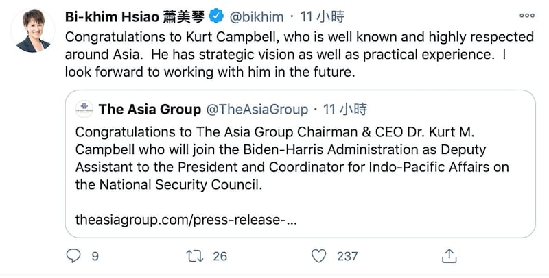Click the quoted tweet's 11 小時 timestamp

345,108
